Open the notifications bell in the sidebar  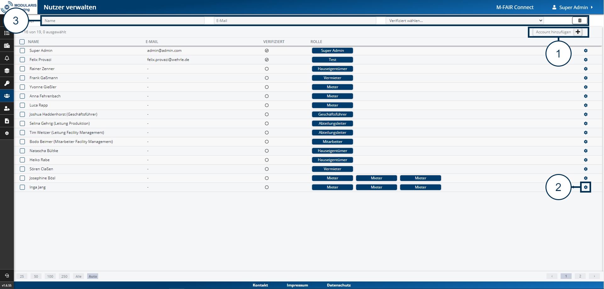coord(7,58)
